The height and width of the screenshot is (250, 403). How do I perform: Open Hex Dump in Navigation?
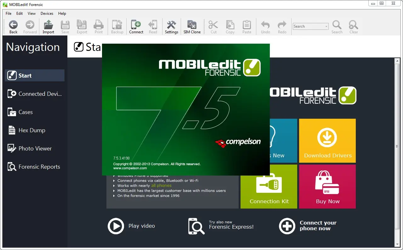click(x=35, y=130)
